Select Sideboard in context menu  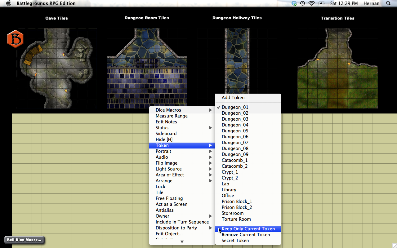[182, 134]
